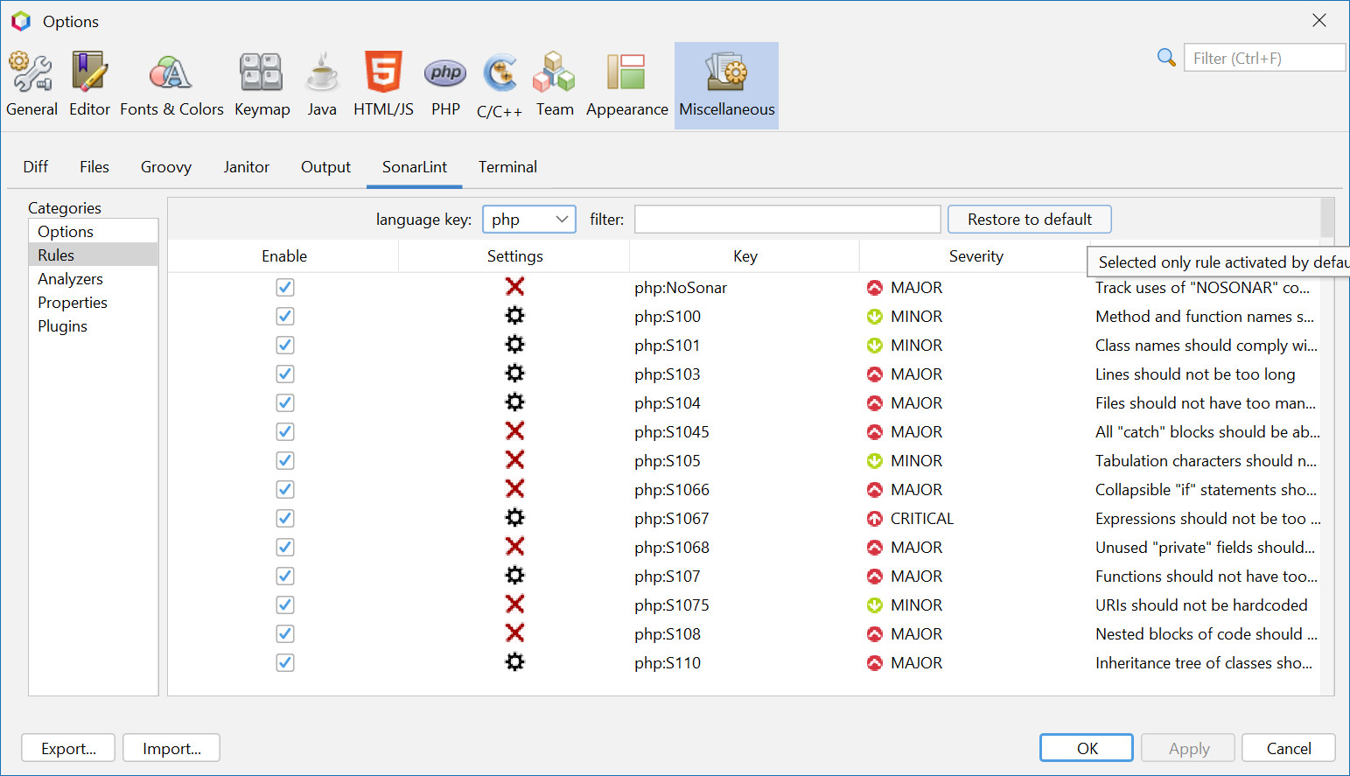Screen dimensions: 1350x776
Task: Open the C/C++ options icon
Action: pyautogui.click(x=499, y=73)
